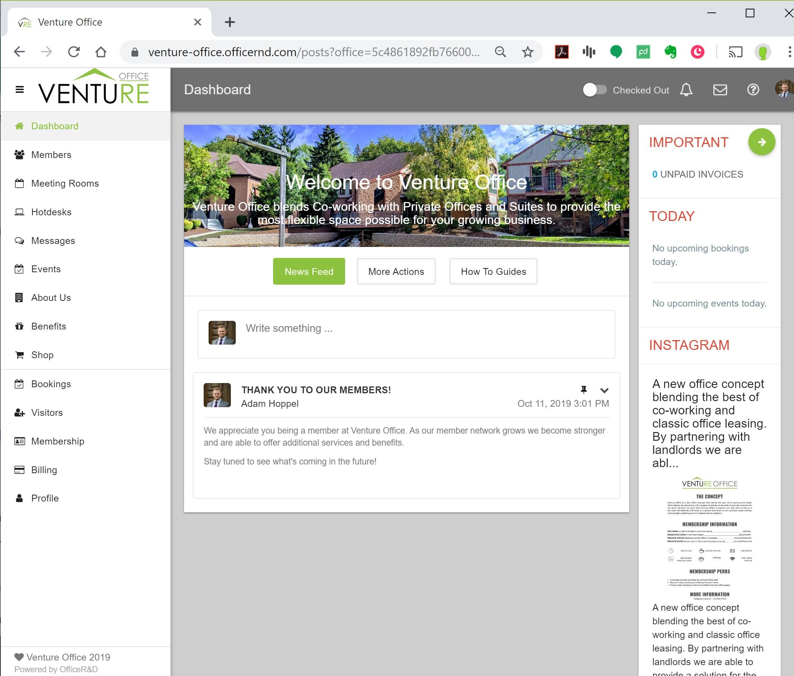The width and height of the screenshot is (794, 676).
Task: Open the Evernote elephant extension
Action: click(670, 52)
